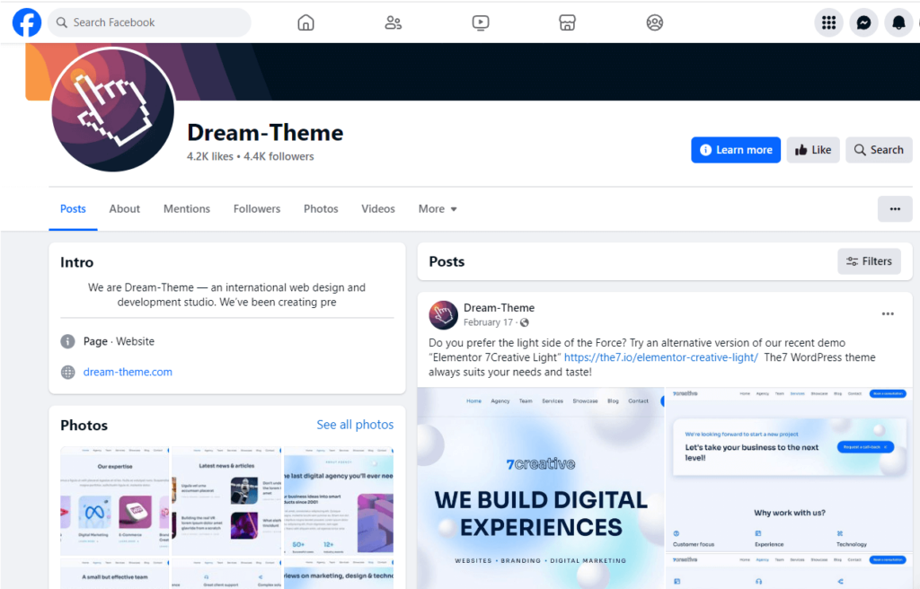
Task: Open the Watch video icon
Action: coord(481,22)
